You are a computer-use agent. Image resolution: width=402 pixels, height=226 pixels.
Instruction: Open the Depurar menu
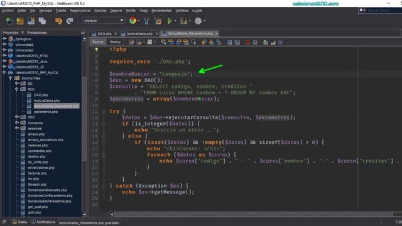click(116, 11)
